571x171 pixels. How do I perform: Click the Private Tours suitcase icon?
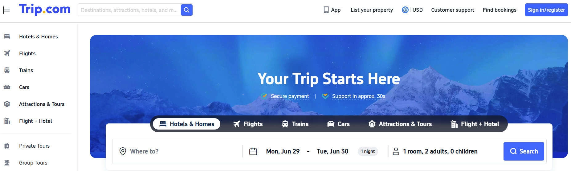coord(7,146)
